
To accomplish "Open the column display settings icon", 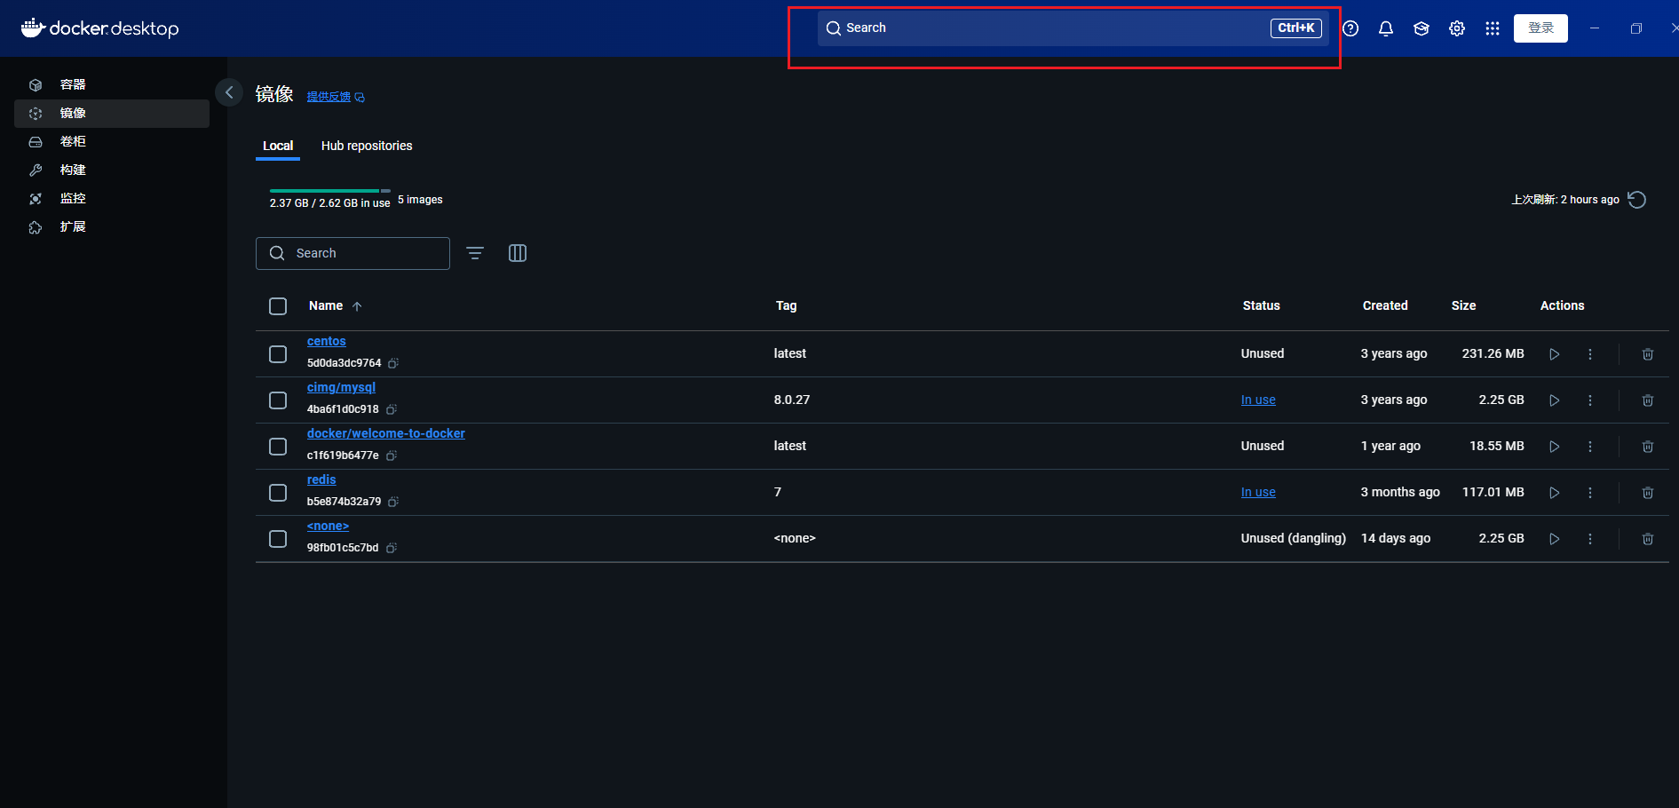I will point(518,253).
